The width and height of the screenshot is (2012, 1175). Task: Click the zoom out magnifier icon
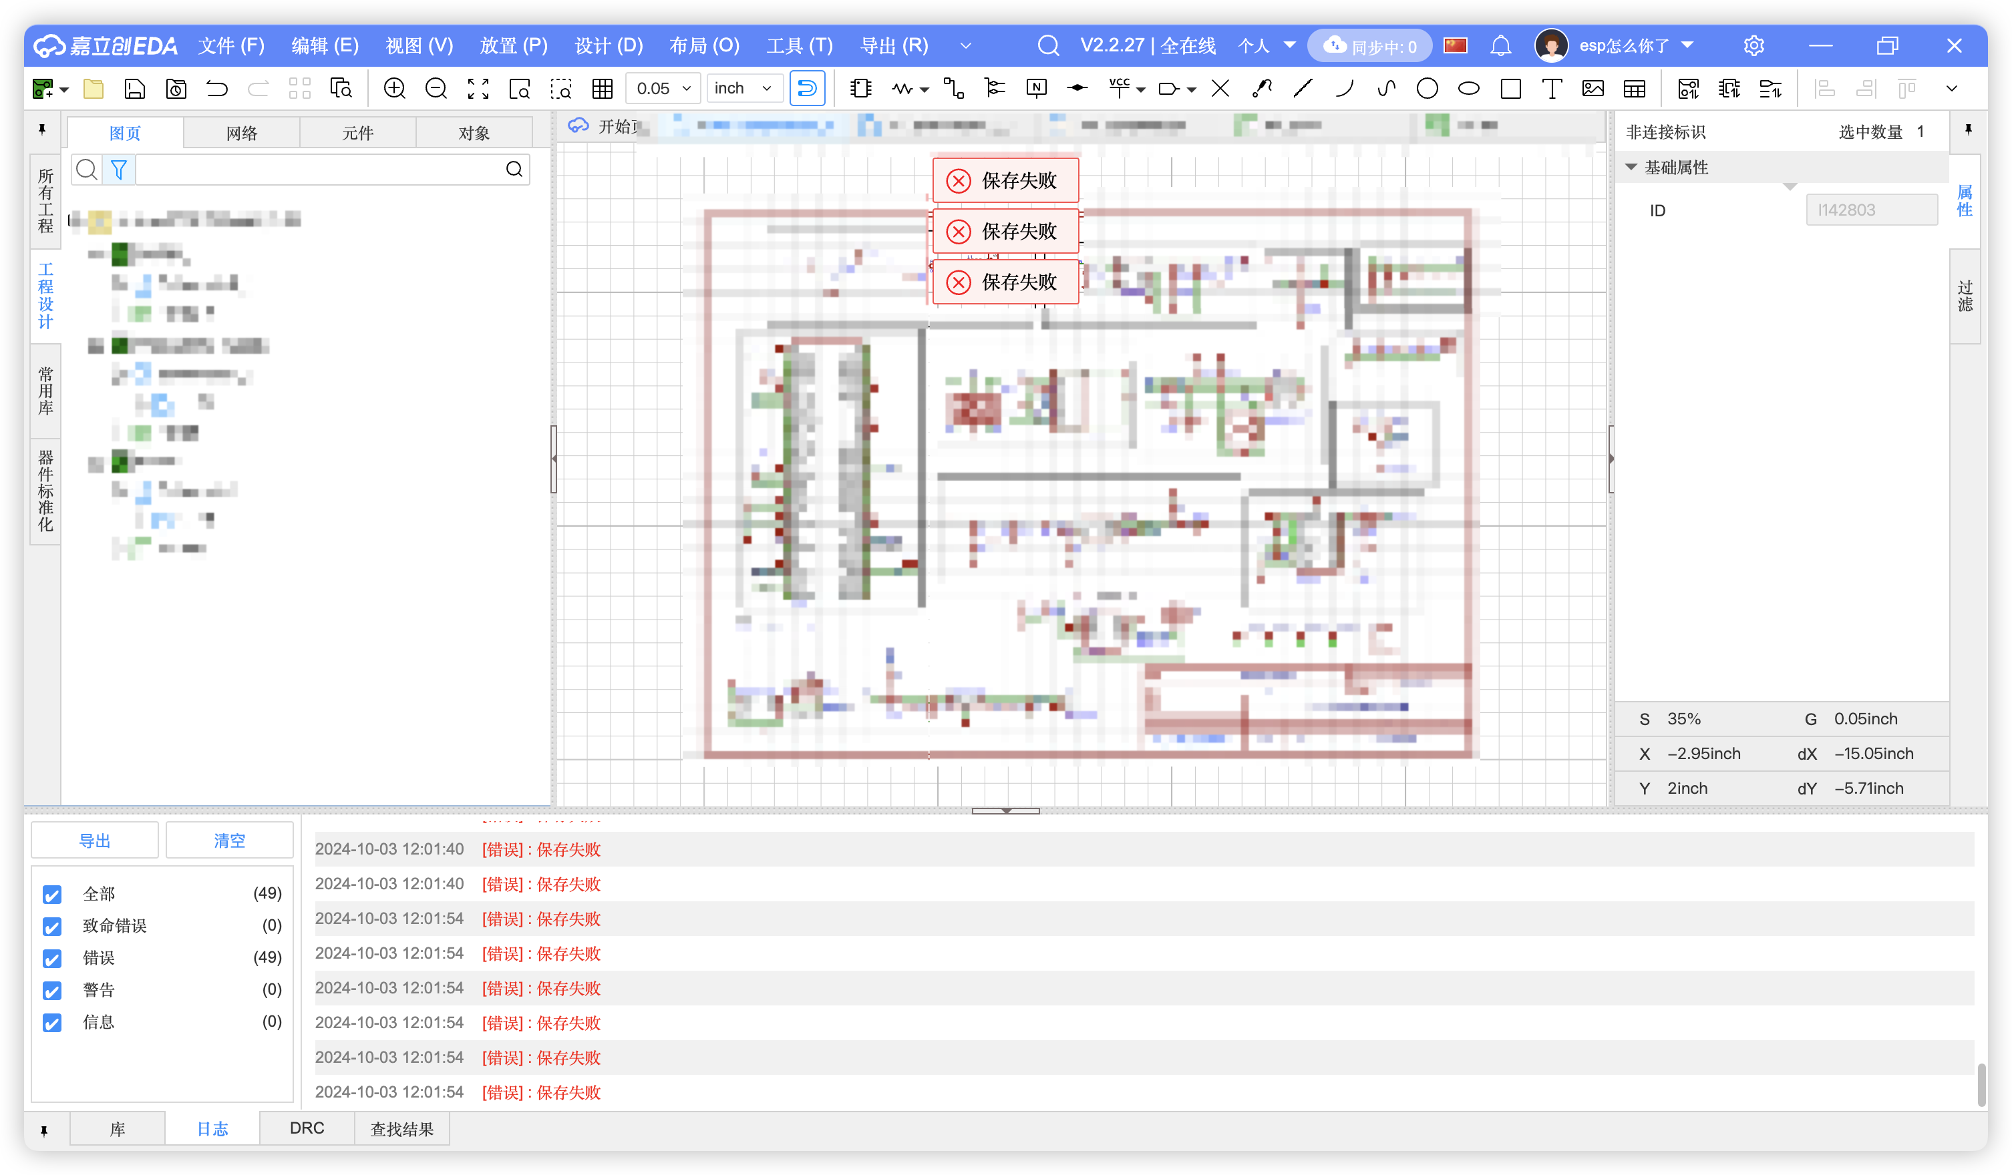[x=436, y=89]
